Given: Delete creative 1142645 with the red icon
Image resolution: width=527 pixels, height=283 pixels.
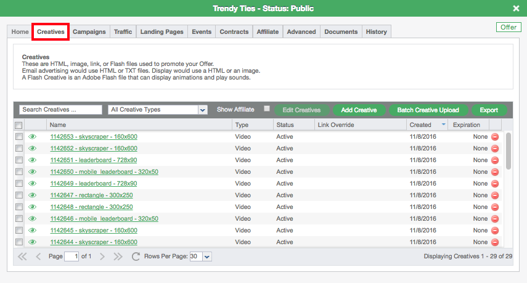Looking at the screenshot, I should (495, 231).
